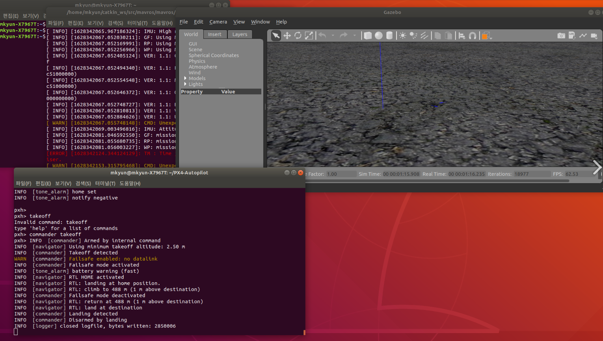Select Spherical Coordinates in the World tree
This screenshot has height=341, width=603.
[214, 55]
